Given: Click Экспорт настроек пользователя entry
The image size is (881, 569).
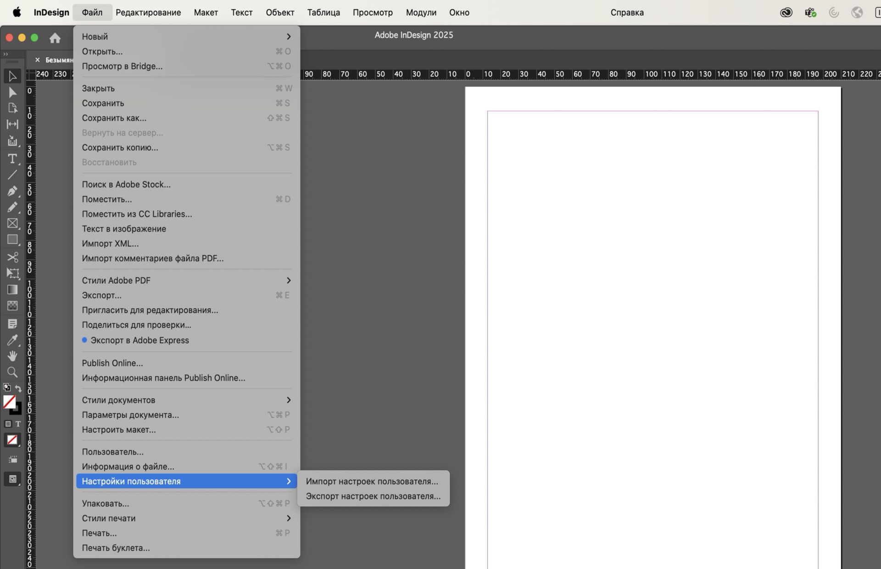Looking at the screenshot, I should click(x=373, y=496).
